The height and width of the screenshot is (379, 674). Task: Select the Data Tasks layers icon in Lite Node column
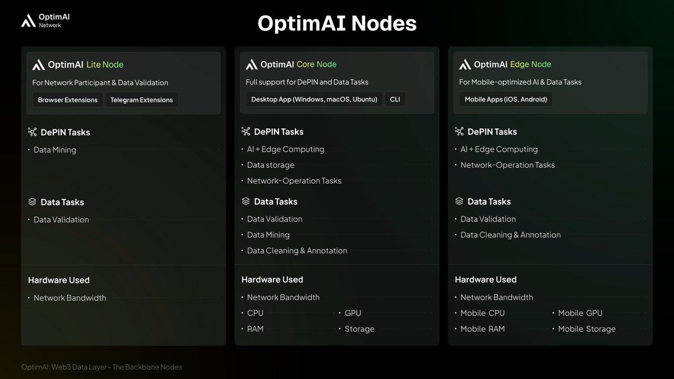(x=32, y=202)
